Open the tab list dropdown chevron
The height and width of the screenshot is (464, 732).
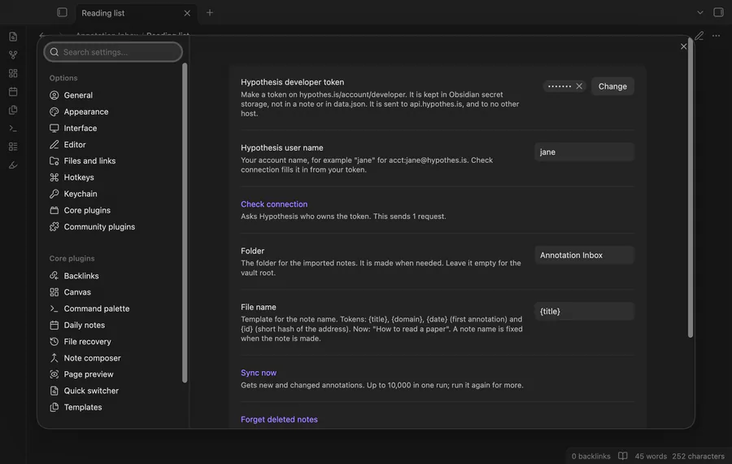click(x=699, y=12)
